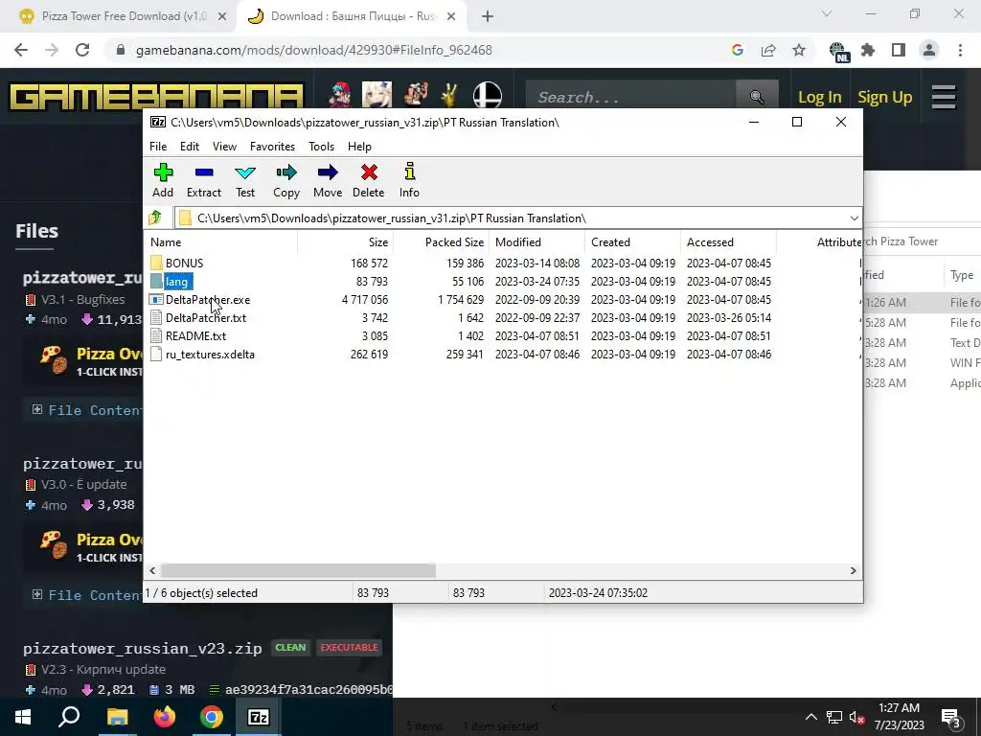Open Chrome extensions puzzle icon
This screenshot has width=981, height=736.
click(868, 50)
